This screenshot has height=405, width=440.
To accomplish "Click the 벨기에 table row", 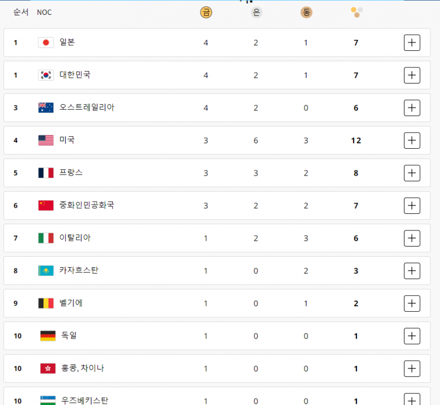I will 217,303.
